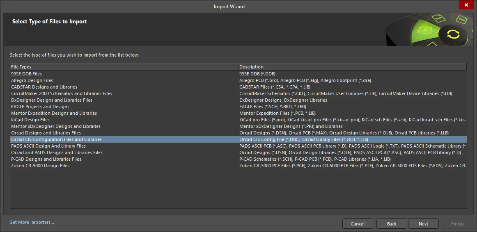Select PADS ASCII Design And Library Files

48,146
